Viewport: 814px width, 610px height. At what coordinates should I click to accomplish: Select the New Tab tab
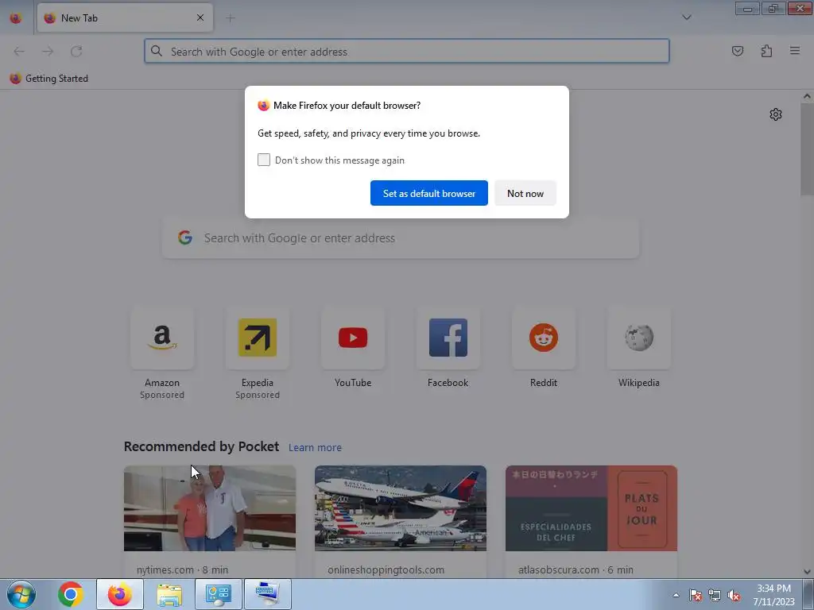coord(125,17)
